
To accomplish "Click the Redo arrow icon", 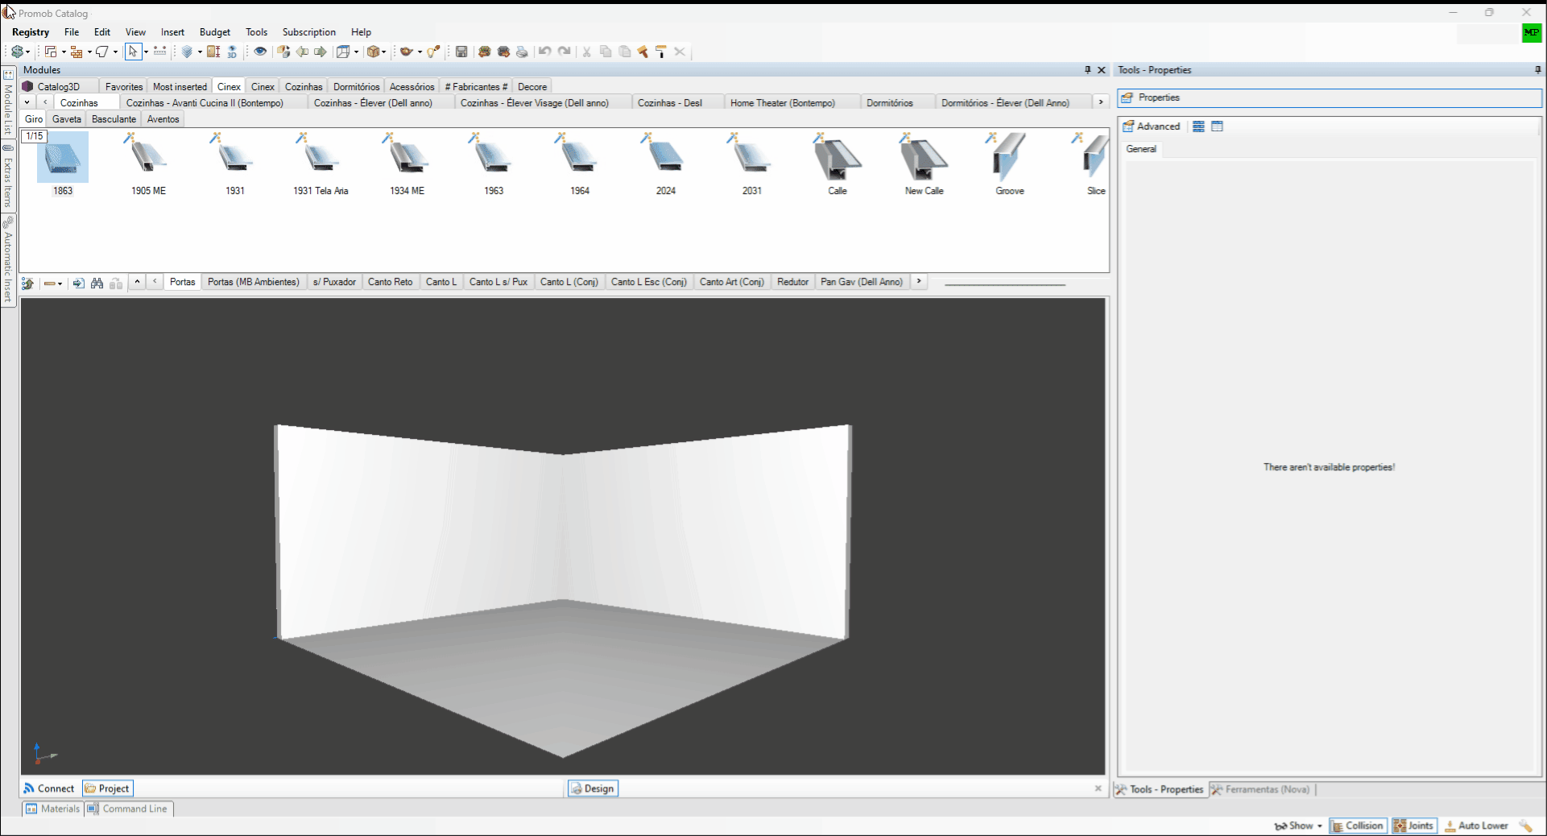I will pyautogui.click(x=565, y=52).
